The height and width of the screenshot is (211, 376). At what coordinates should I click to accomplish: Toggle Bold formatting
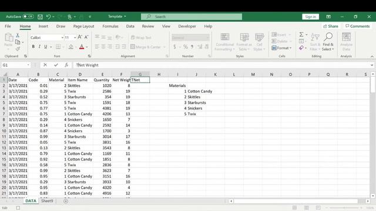pyautogui.click(x=33, y=47)
